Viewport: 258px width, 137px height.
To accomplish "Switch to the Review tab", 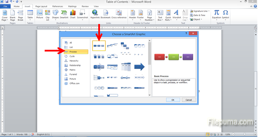I will pos(85,7).
